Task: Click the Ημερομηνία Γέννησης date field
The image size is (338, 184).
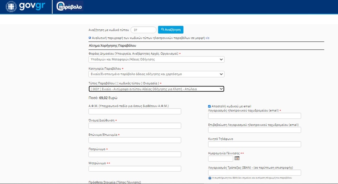Action: click(x=221, y=158)
